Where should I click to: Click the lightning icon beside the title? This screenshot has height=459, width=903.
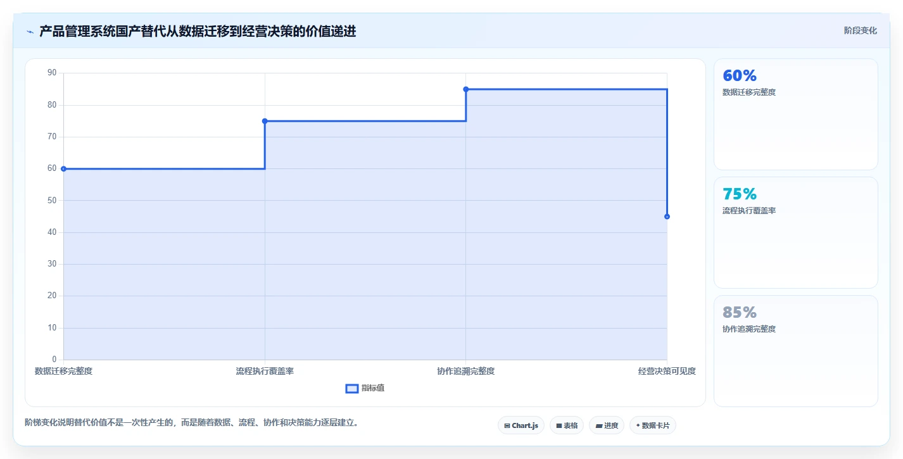[30, 32]
